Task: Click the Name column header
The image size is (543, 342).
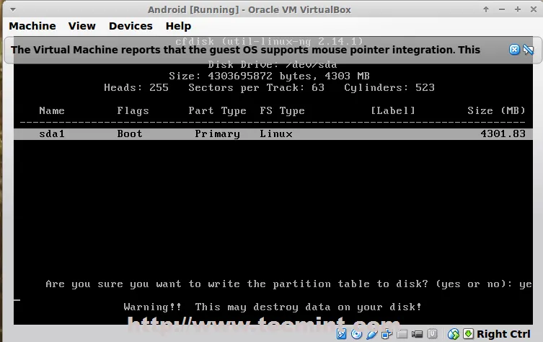Action: (52, 111)
